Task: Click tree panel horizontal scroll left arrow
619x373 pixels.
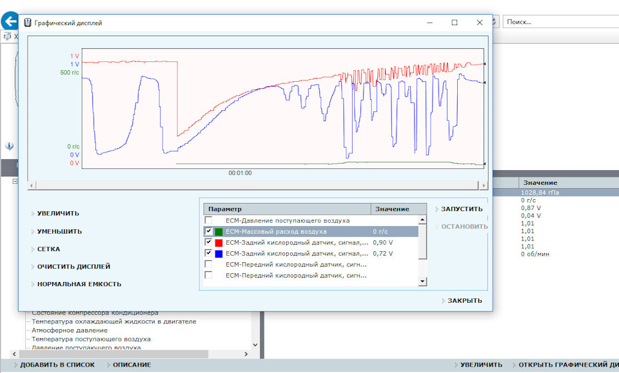Action: click(x=14, y=354)
